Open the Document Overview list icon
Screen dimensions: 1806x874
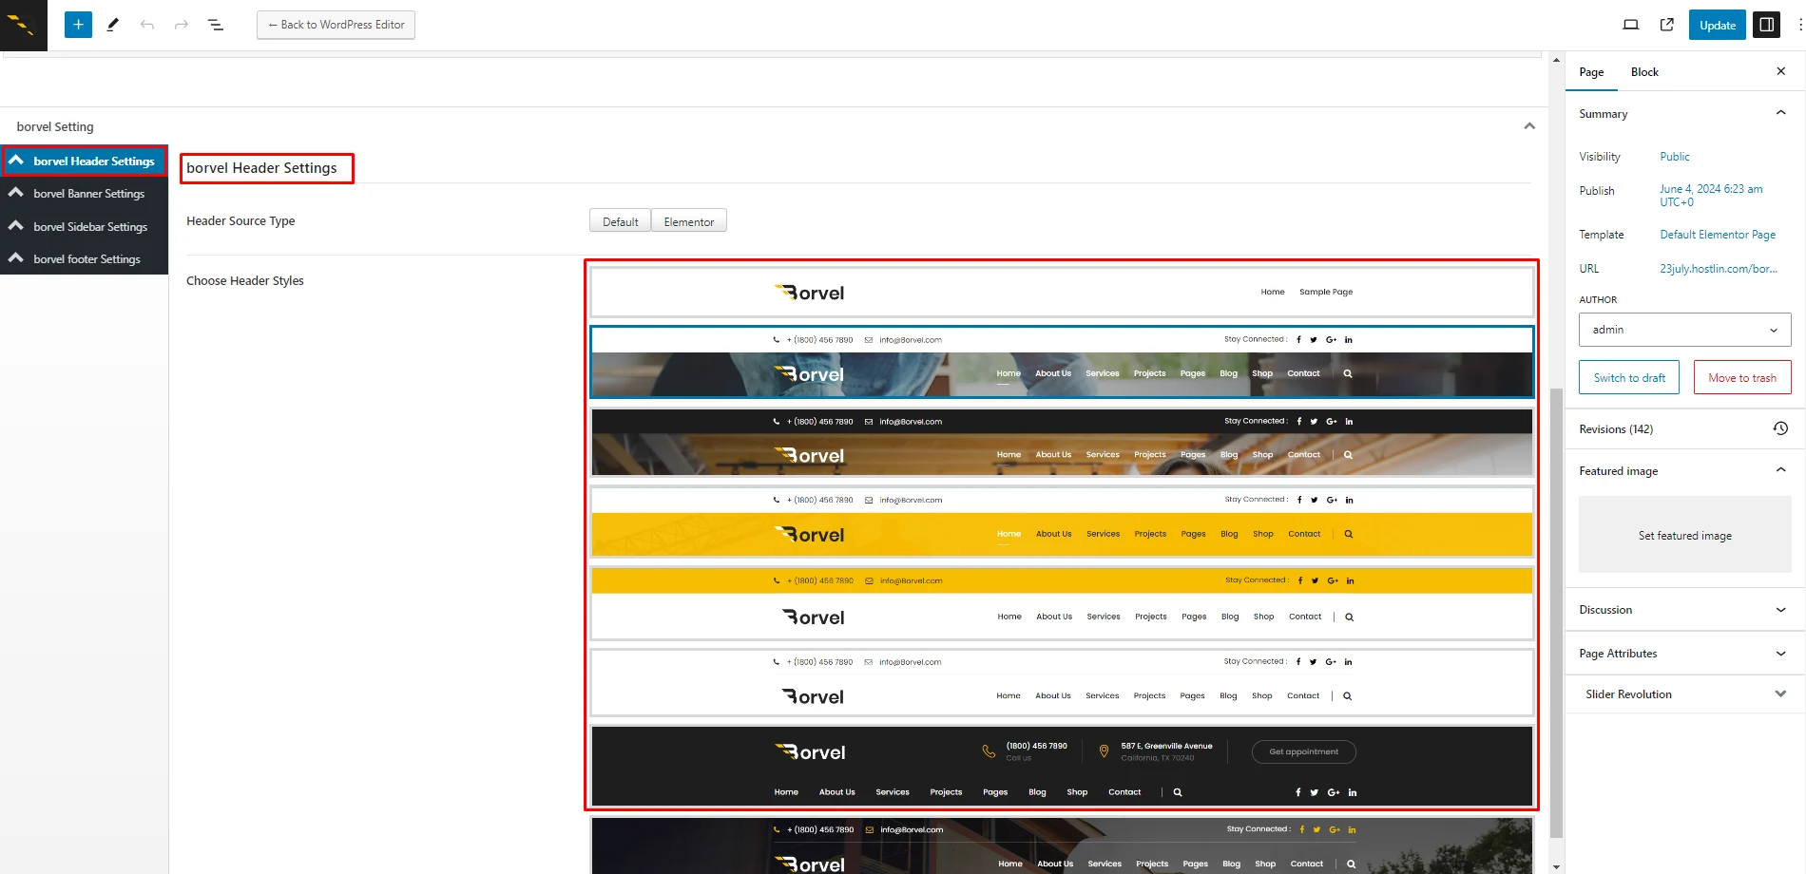pos(216,25)
